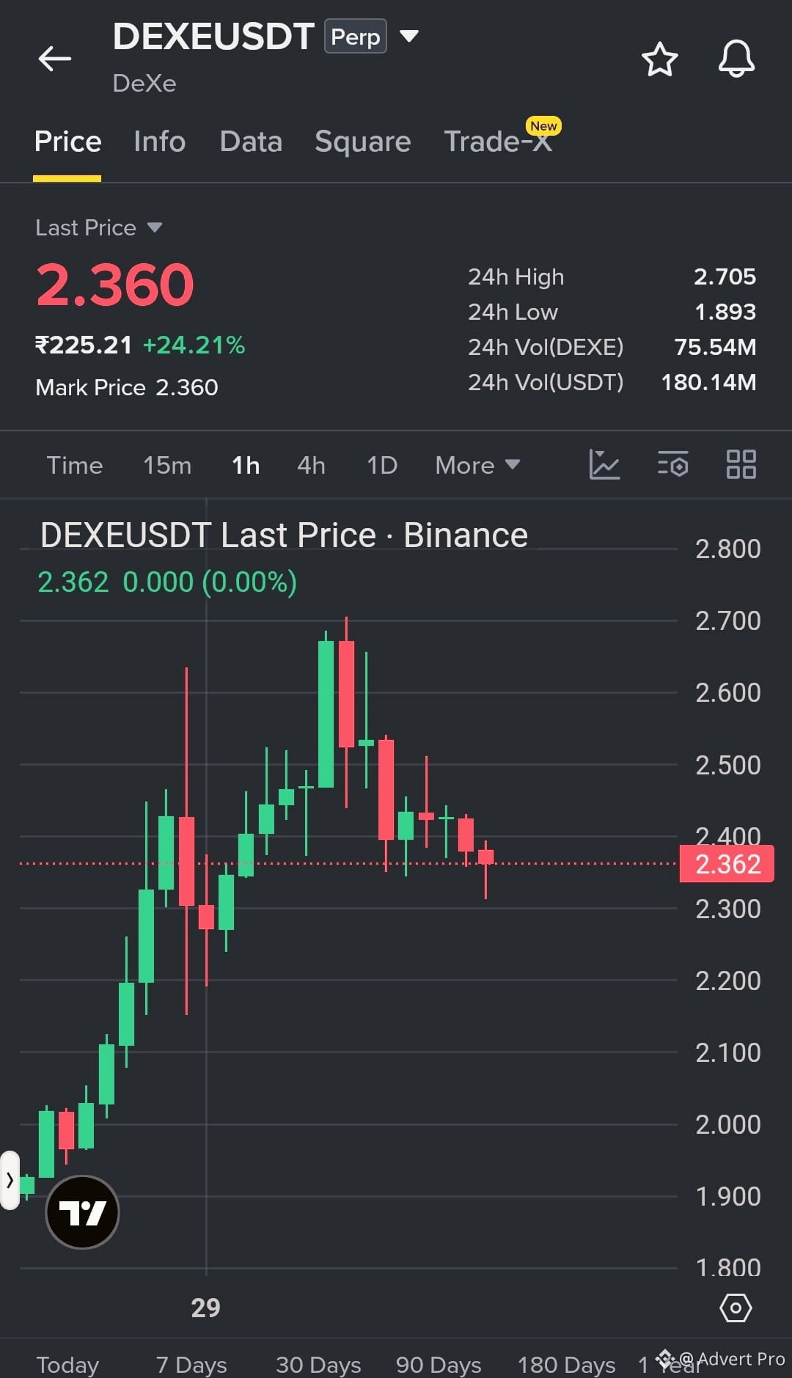The width and height of the screenshot is (792, 1378).
Task: Tap the 2.362 current price label
Action: click(x=727, y=864)
